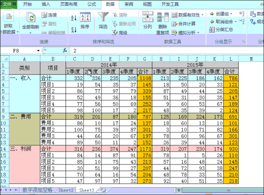Open the Outline dialog launcher
The width and height of the screenshot is (264, 195).
point(244,41)
